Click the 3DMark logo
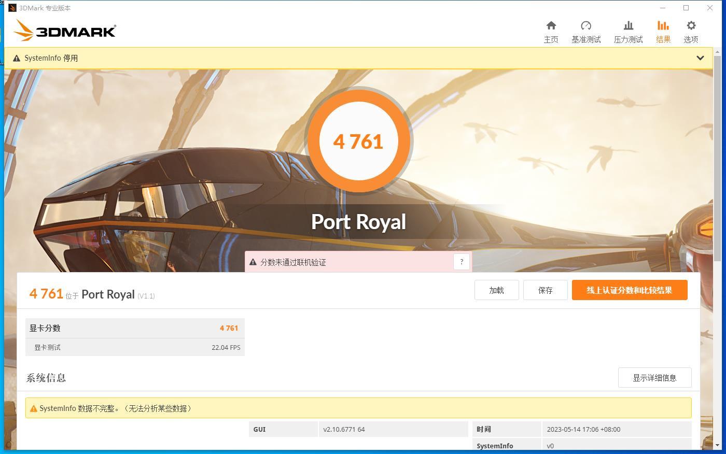This screenshot has height=454, width=726. 65,31
